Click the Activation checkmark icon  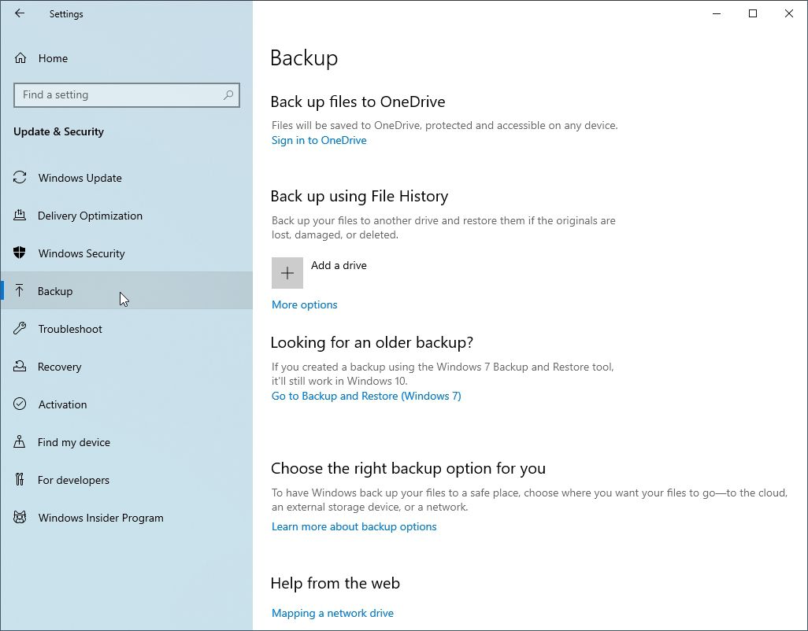pos(20,404)
